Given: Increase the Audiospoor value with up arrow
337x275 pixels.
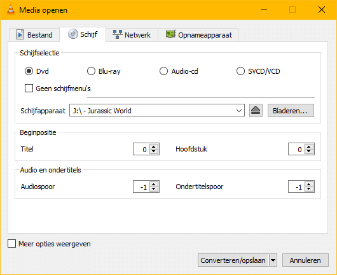Looking at the screenshot, I should [x=154, y=184].
